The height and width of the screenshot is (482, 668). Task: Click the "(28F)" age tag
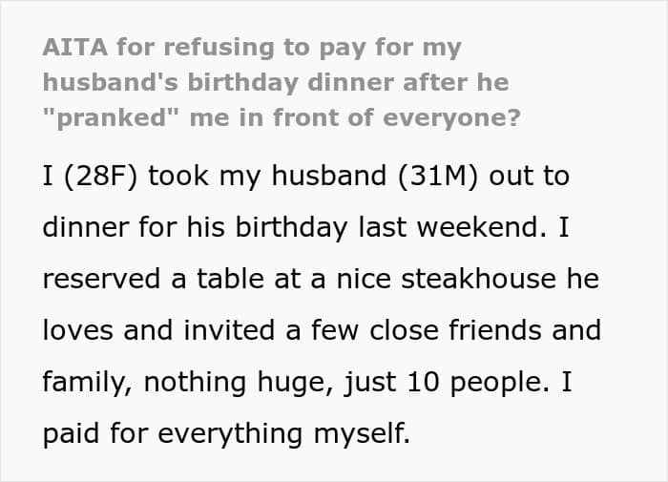point(100,176)
